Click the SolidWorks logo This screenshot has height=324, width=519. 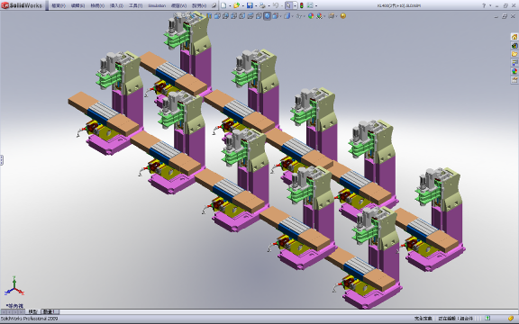point(22,5)
